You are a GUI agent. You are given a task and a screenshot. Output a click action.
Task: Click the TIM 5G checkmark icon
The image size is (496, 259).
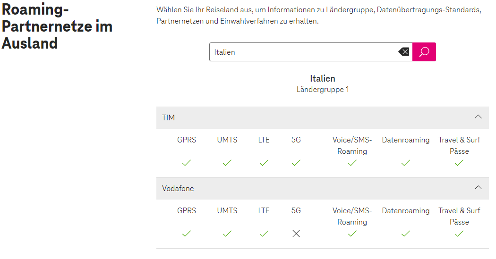[296, 163]
